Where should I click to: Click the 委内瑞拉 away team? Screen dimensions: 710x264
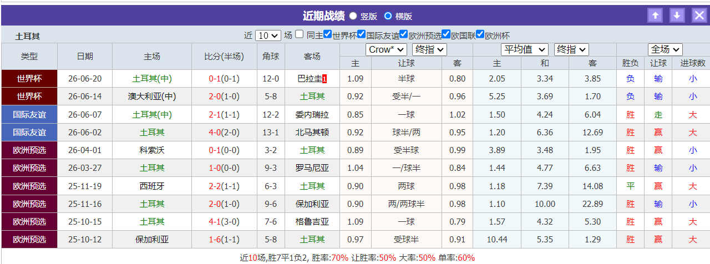coord(312,115)
